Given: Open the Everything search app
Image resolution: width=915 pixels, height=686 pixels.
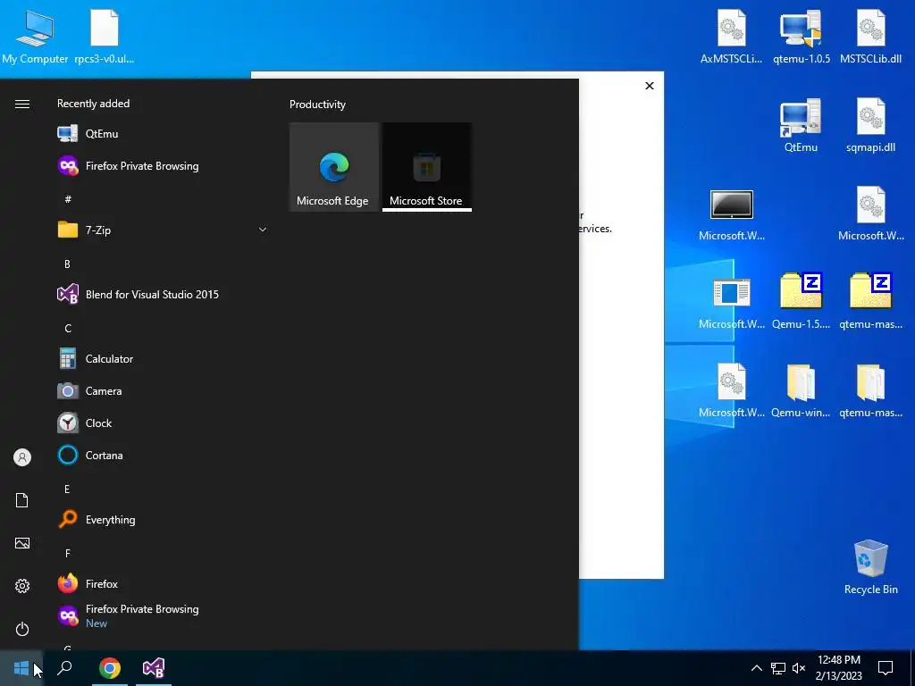Looking at the screenshot, I should click(x=161, y=520).
